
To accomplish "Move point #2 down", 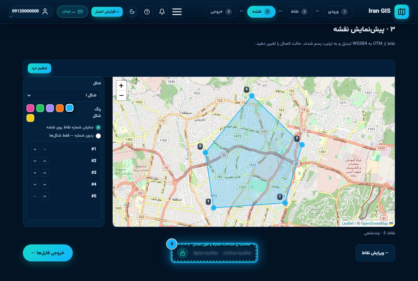I will [x=35, y=161].
